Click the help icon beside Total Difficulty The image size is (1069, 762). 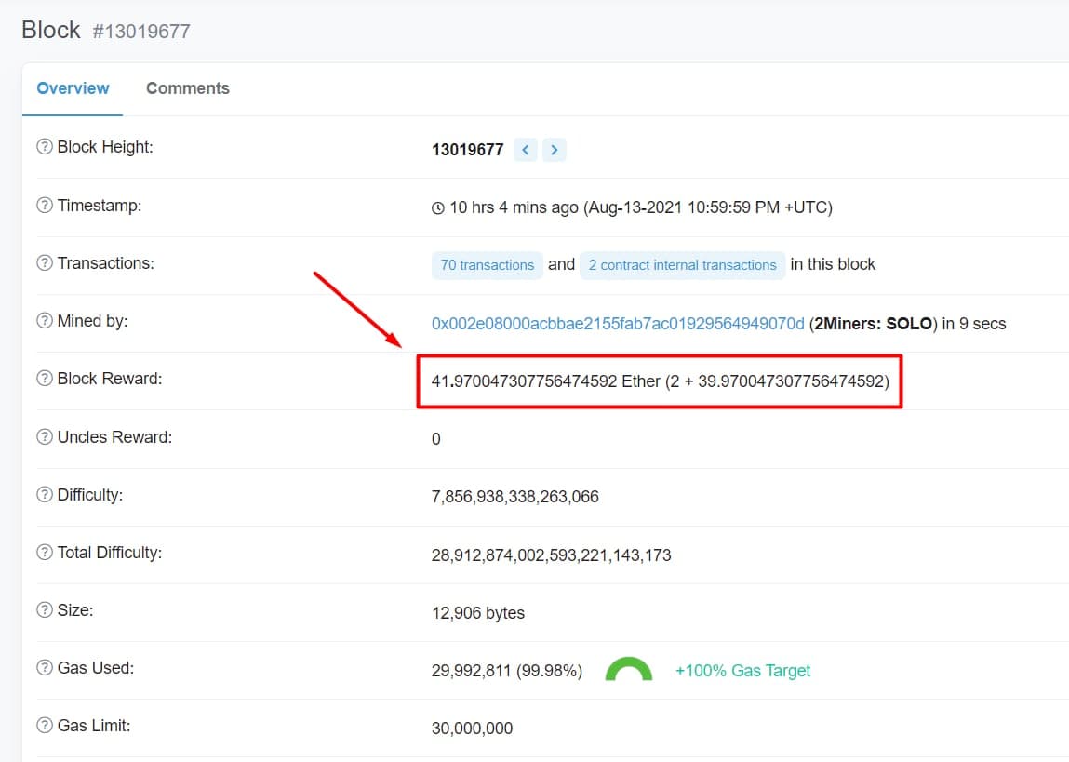[44, 552]
